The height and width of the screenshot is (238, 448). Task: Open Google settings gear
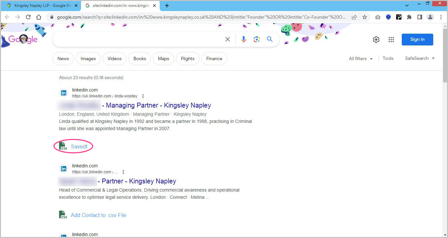(376, 40)
